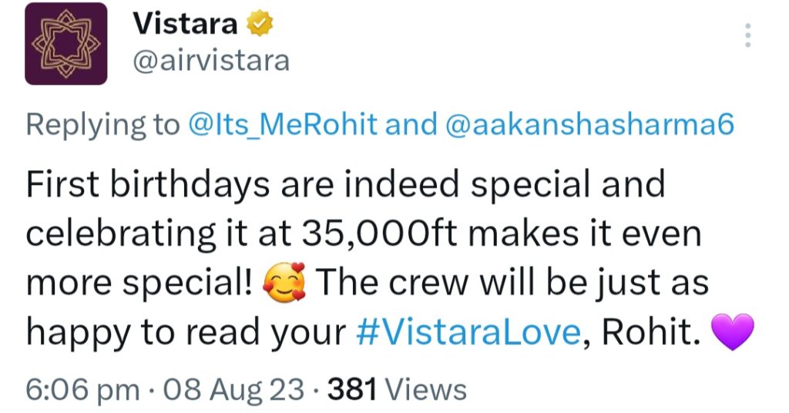This screenshot has height=413, width=789.
Task: Click the 08 Aug 23 date
Action: pyautogui.click(x=234, y=390)
